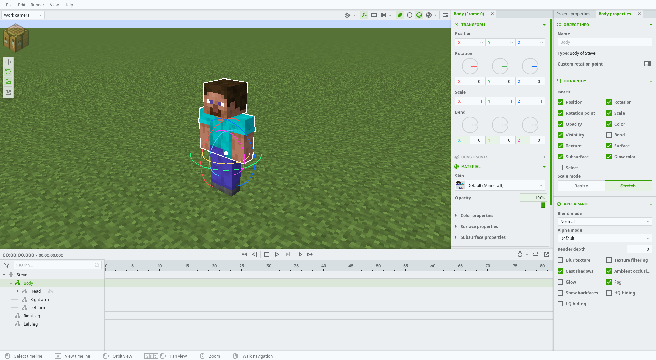Collapse the Transform section
656x360 pixels.
544,25
